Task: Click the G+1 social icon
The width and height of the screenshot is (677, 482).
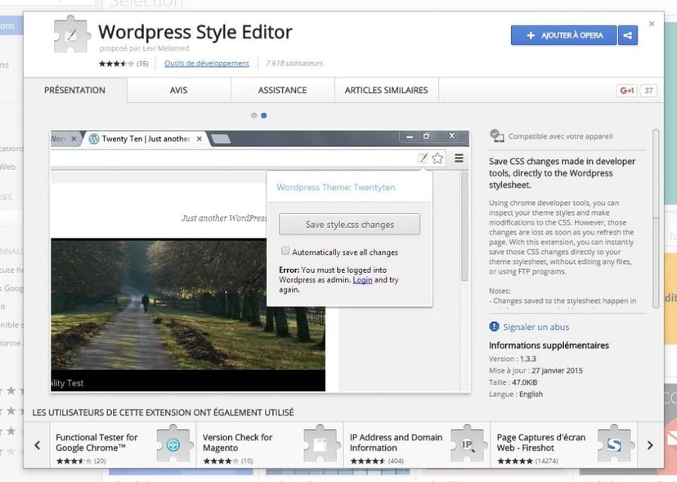Action: pos(626,90)
